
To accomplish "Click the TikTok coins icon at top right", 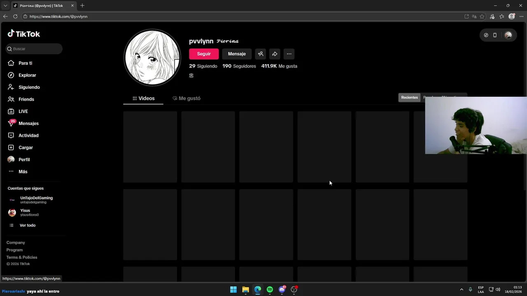I will [486, 35].
